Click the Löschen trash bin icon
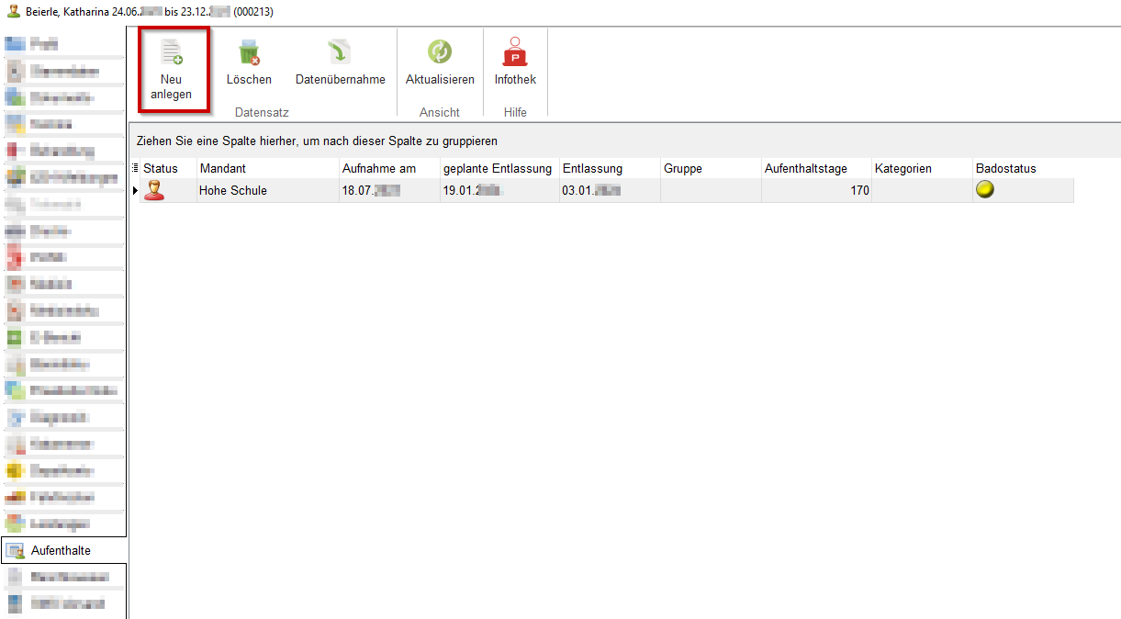 [x=249, y=53]
